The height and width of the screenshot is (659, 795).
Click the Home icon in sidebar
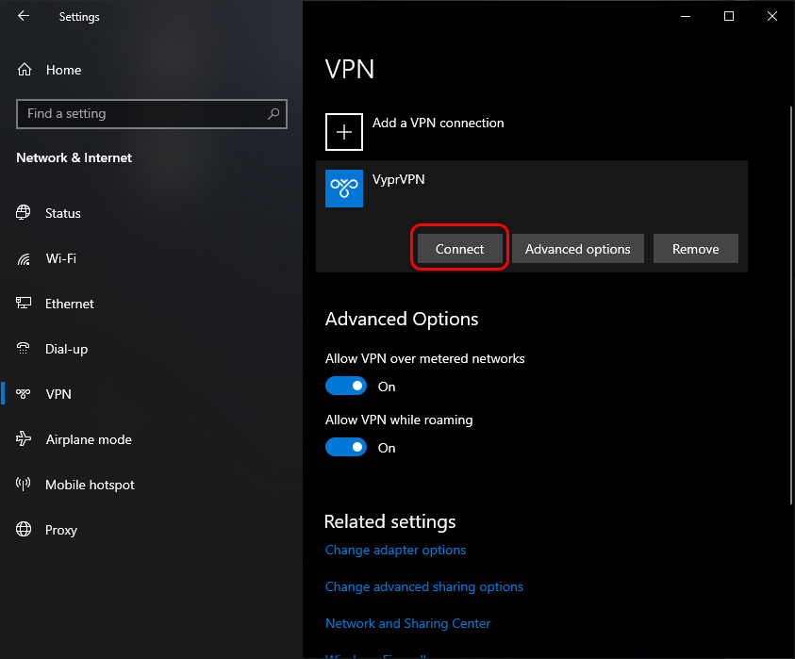[25, 70]
